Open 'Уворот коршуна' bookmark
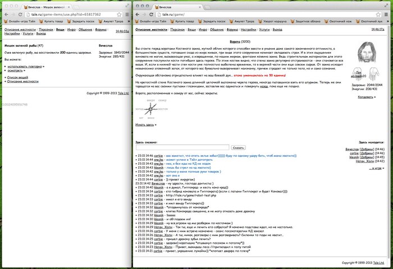393x269 pixels. coord(272,21)
